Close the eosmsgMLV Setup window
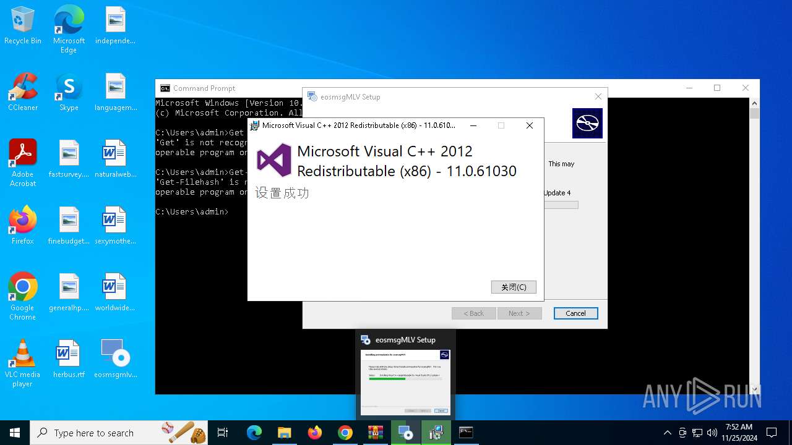This screenshot has width=792, height=445. [598, 96]
